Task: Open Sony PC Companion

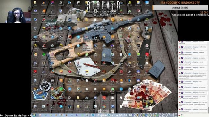Action: tap(70, 4)
